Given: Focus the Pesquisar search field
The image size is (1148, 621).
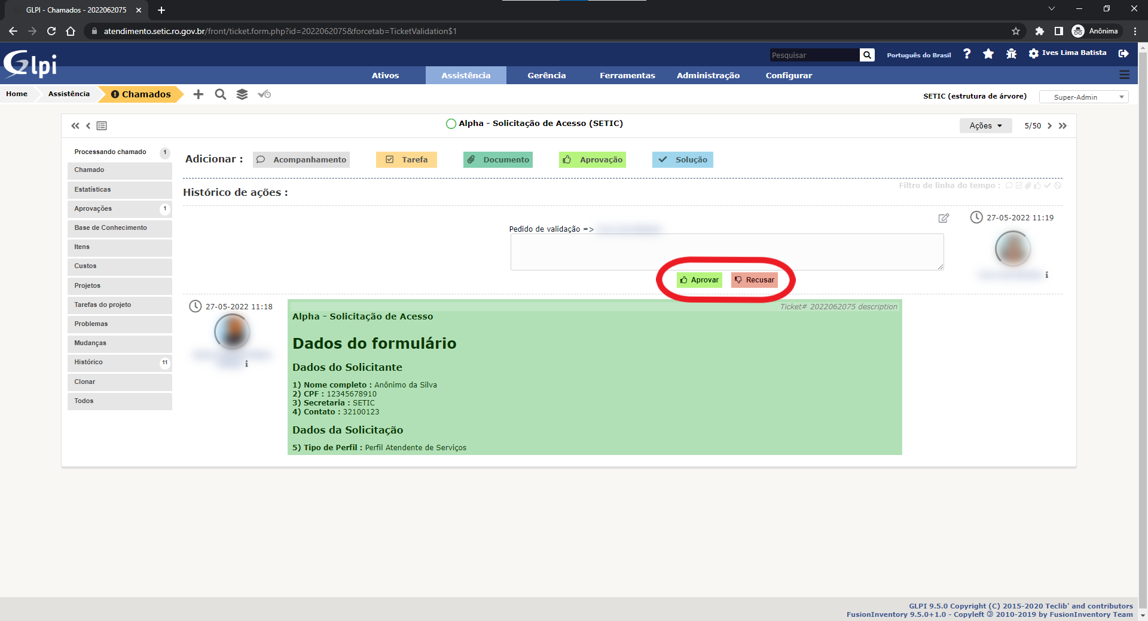Looking at the screenshot, I should [814, 55].
